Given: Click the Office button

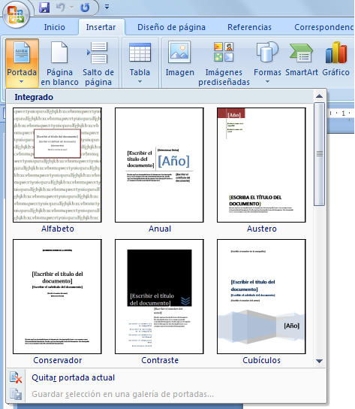Looking at the screenshot, I should (x=16, y=14).
